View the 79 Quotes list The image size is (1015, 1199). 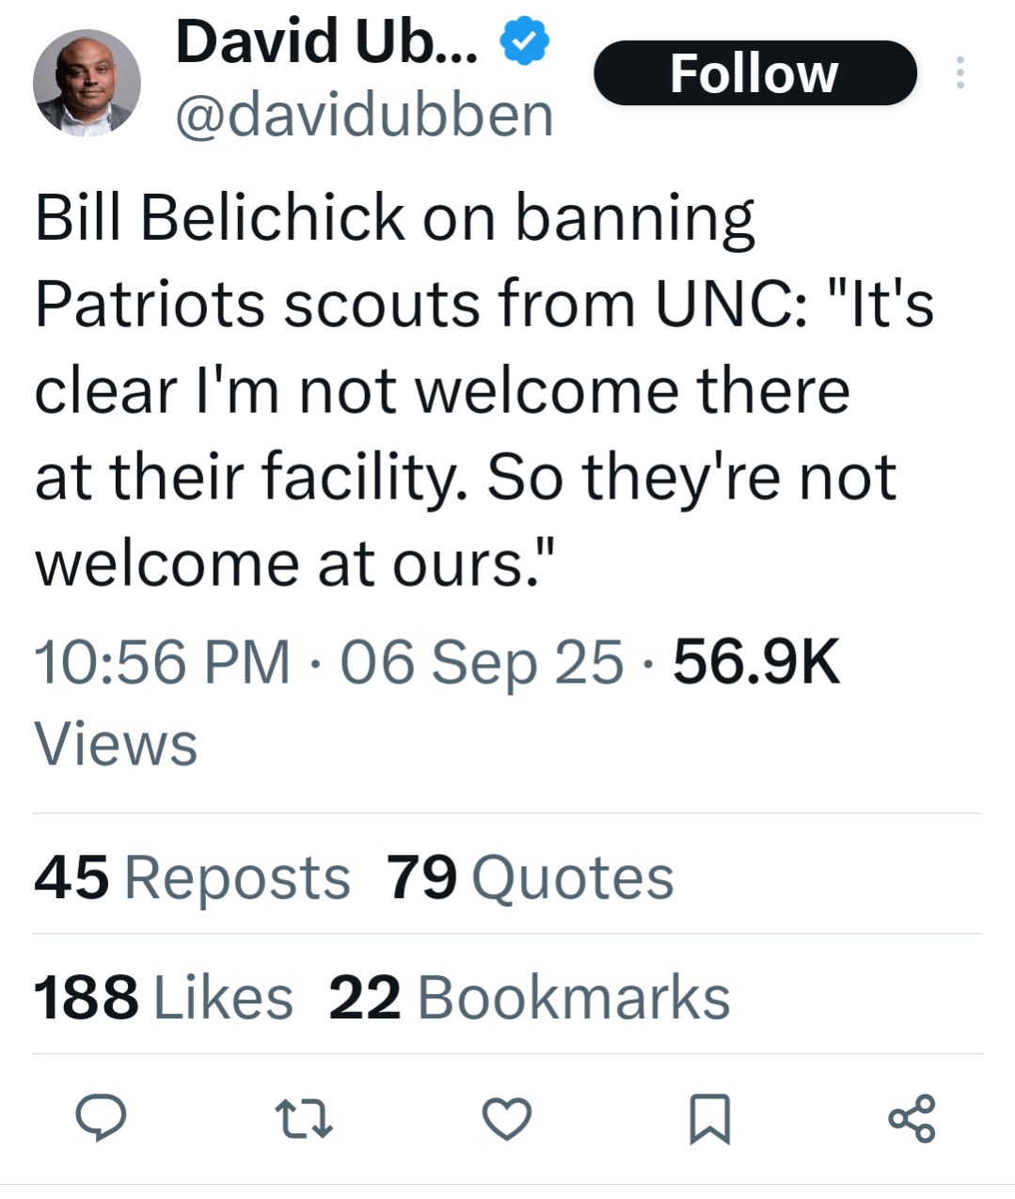[530, 877]
